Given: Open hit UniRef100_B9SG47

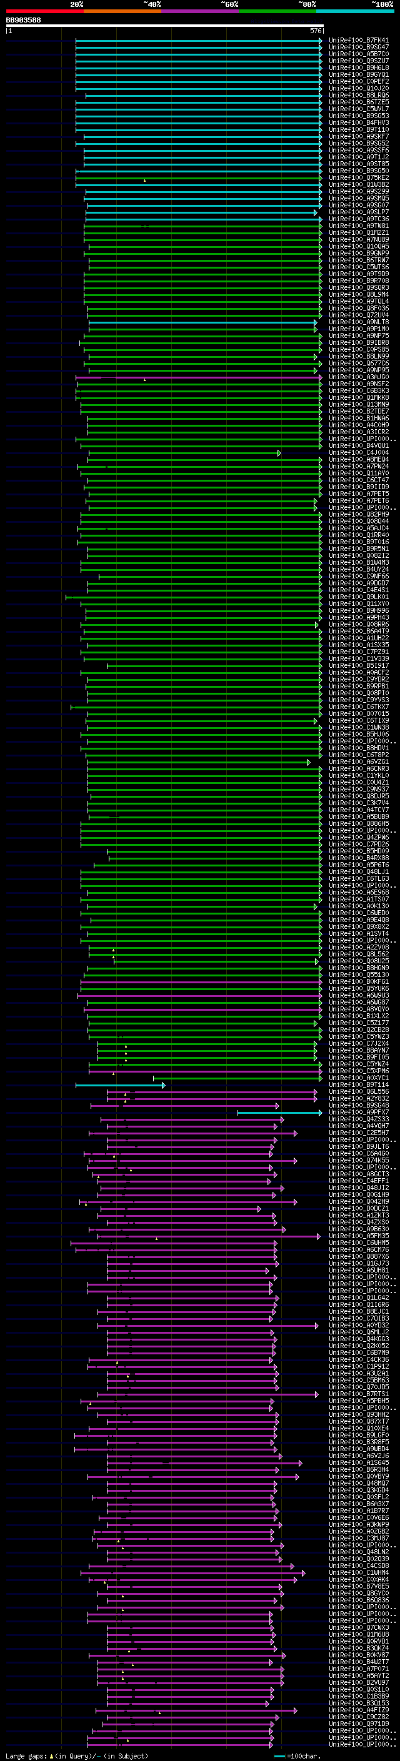Looking at the screenshot, I should (x=358, y=47).
